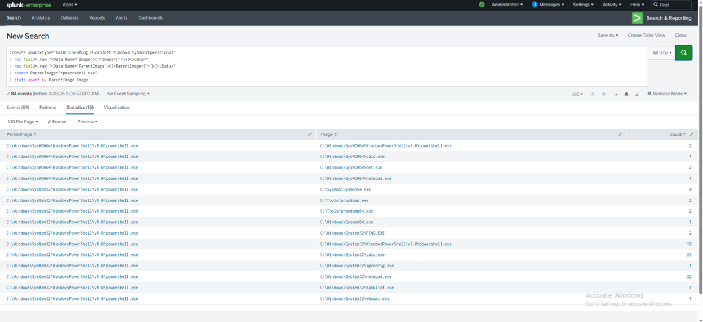Sort by the Image column
The image size is (703, 322).
(328, 134)
